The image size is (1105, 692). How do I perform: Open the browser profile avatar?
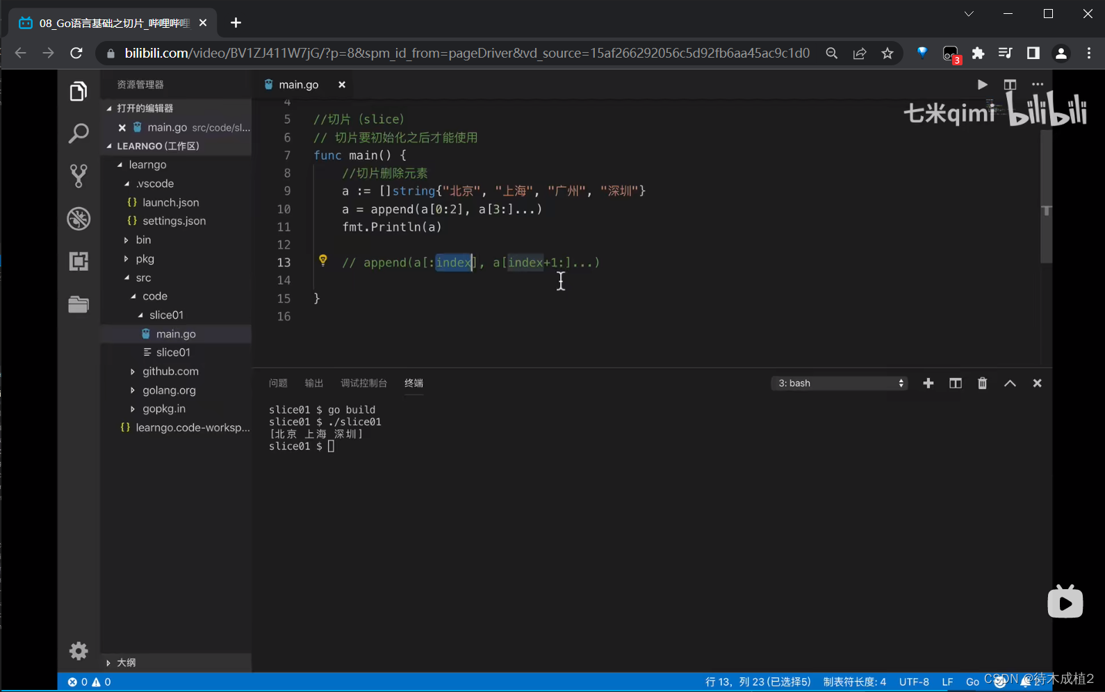click(1061, 53)
